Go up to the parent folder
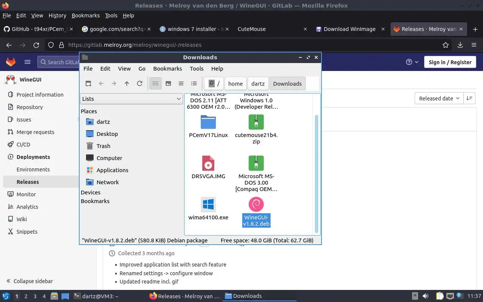 pyautogui.click(x=127, y=84)
